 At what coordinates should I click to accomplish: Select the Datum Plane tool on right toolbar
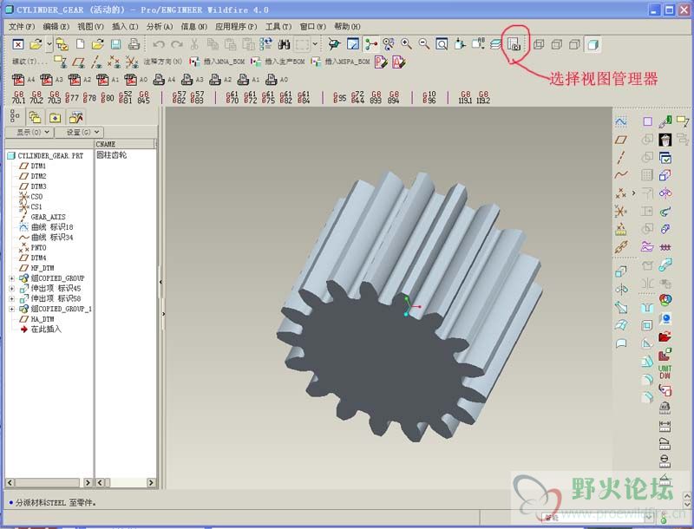(x=620, y=140)
